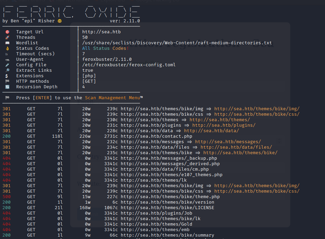Open the orange http://sea.htb/messages/ redirect link

228,142
